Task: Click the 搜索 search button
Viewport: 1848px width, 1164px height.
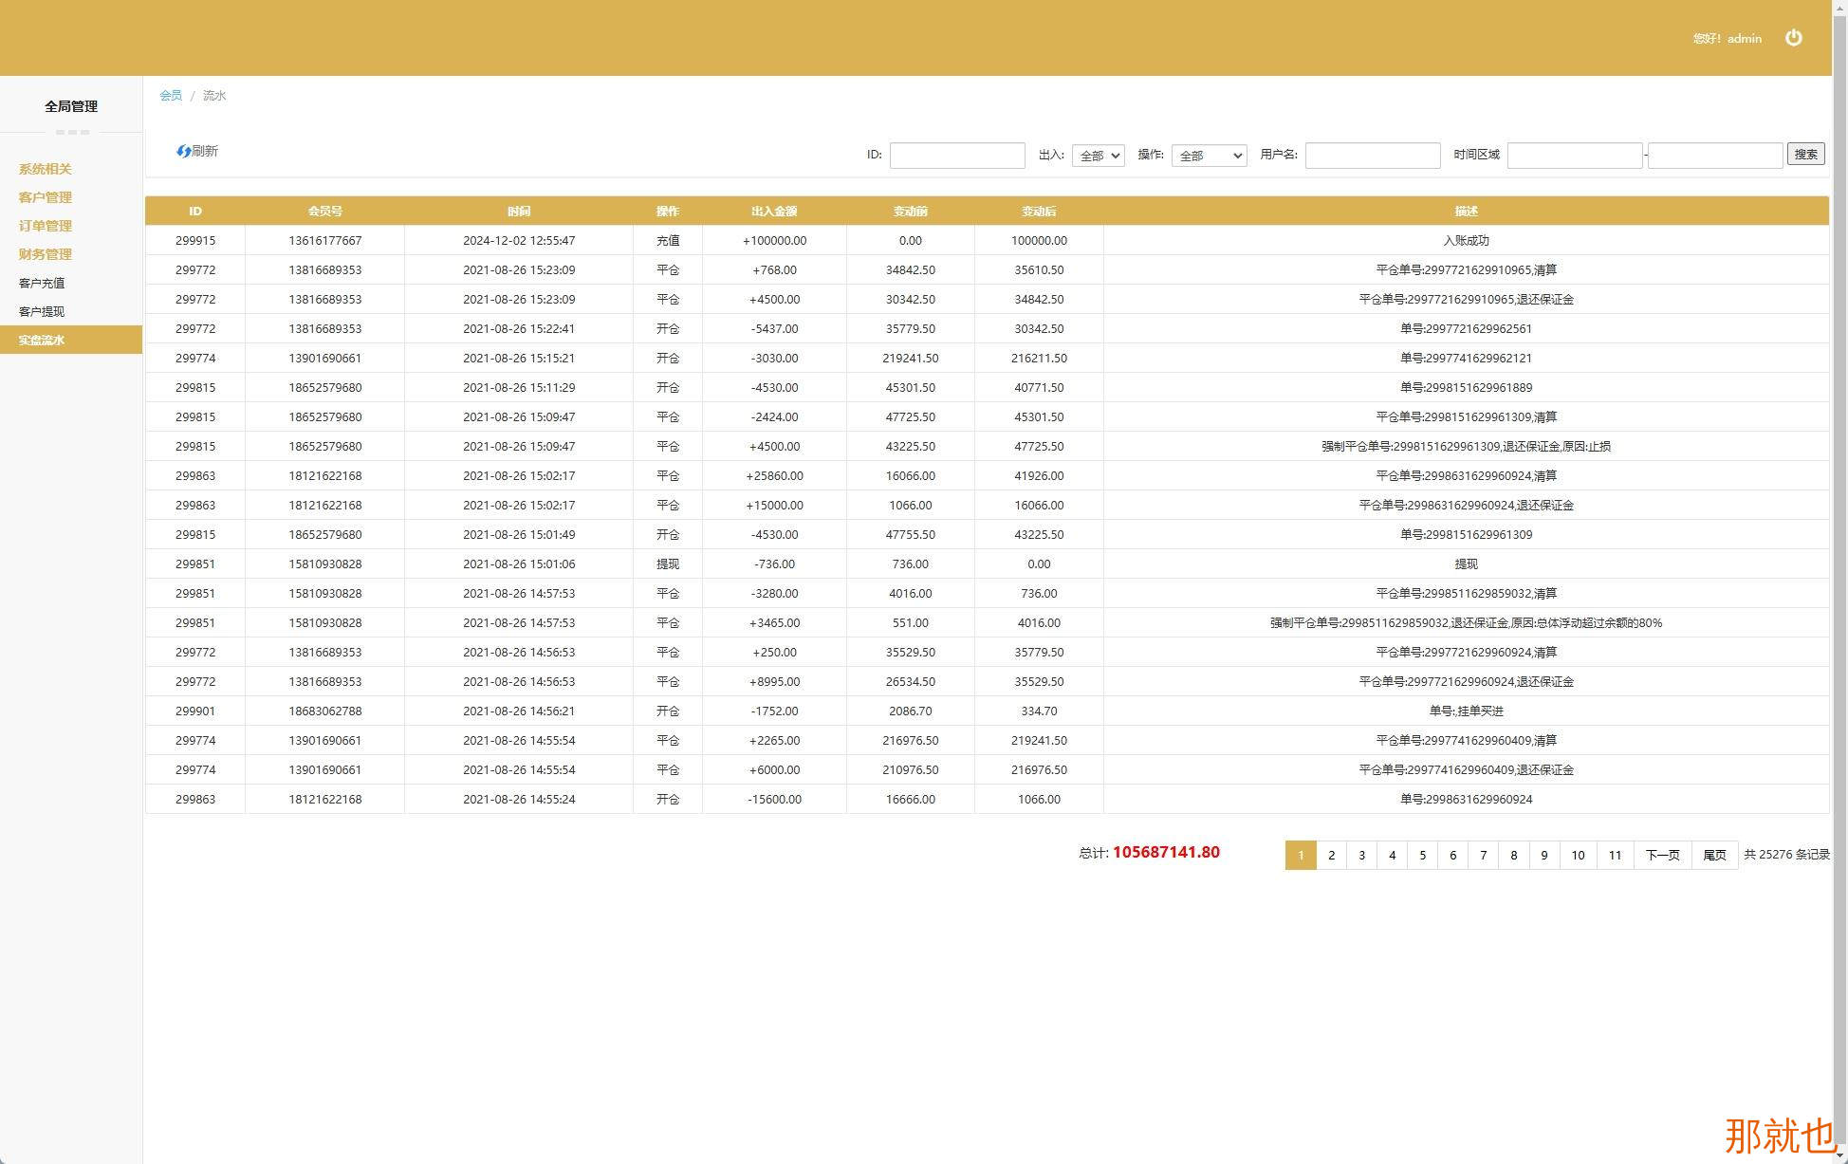Action: pos(1805,155)
